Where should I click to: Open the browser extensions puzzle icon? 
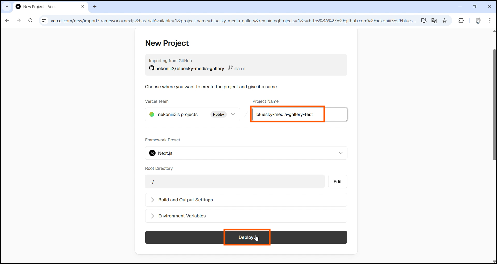461,20
